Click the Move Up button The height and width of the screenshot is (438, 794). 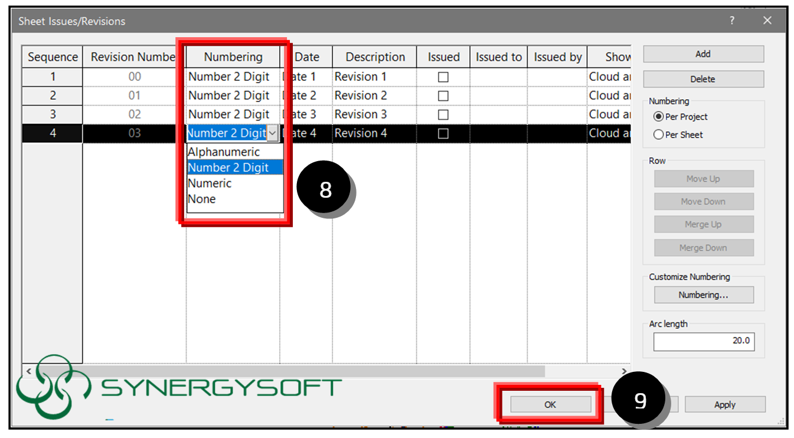(x=704, y=178)
